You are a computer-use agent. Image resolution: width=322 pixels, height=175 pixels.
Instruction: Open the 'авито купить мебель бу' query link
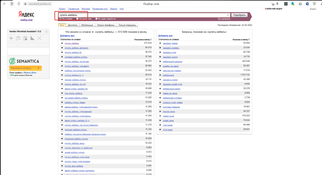(x=76, y=89)
